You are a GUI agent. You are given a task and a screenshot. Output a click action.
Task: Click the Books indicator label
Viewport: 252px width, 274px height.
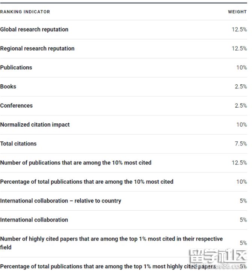pyautogui.click(x=8, y=87)
